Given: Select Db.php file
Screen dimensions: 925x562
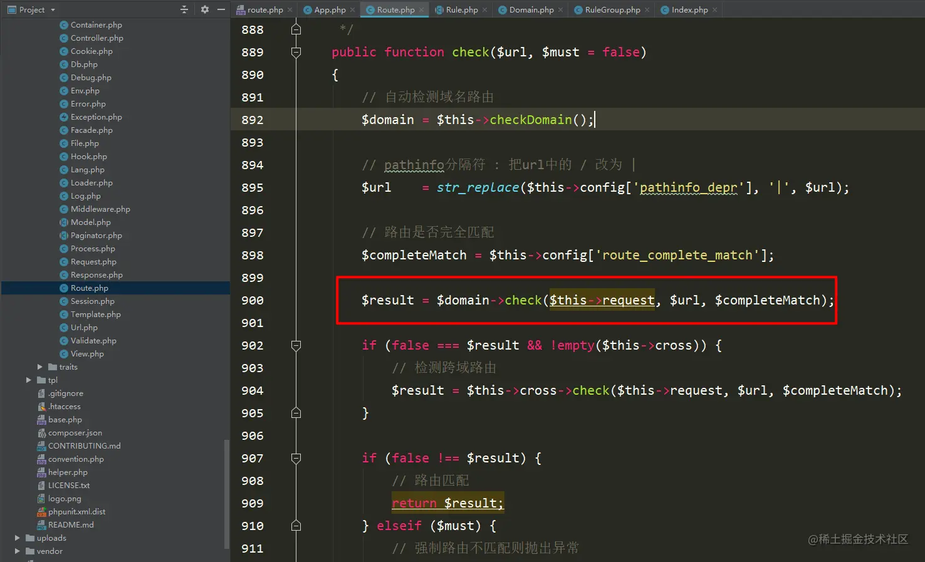Looking at the screenshot, I should tap(84, 65).
